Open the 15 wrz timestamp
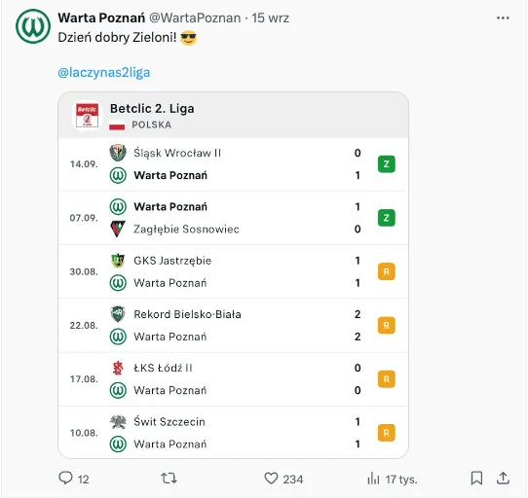 pyautogui.click(x=271, y=18)
